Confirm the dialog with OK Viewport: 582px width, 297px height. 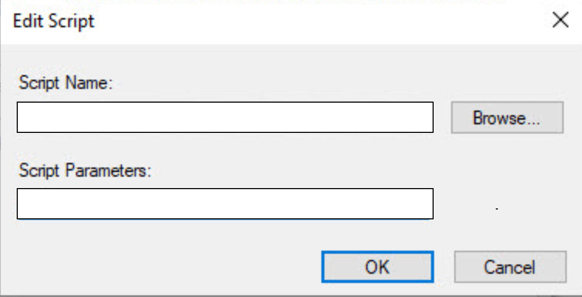377,267
